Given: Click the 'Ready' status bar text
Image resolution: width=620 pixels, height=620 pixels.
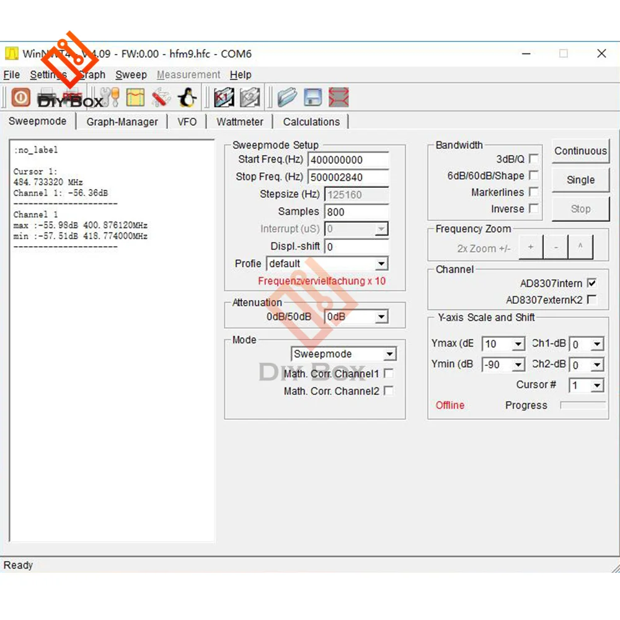Looking at the screenshot, I should pyautogui.click(x=18, y=565).
